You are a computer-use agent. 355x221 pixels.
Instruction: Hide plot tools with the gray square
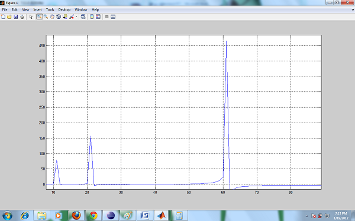[107, 17]
